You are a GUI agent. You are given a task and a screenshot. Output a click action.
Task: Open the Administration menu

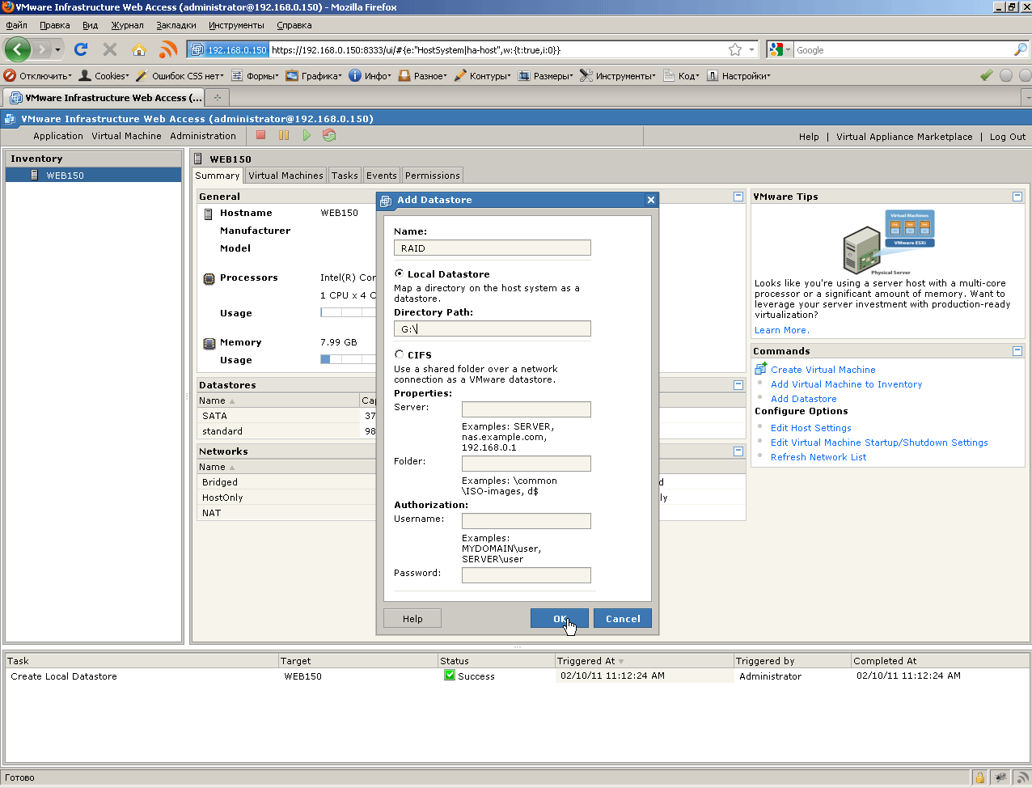tap(203, 136)
